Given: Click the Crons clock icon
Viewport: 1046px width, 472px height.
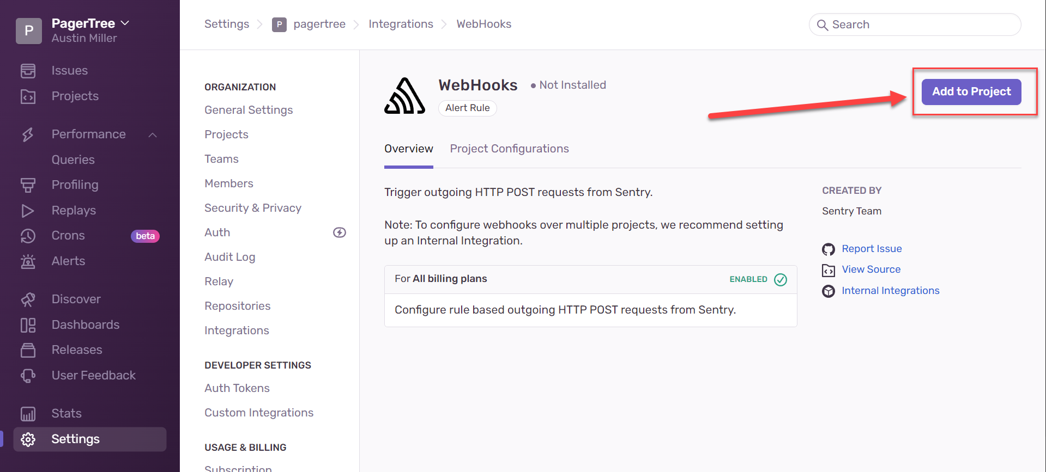Looking at the screenshot, I should coord(28,236).
